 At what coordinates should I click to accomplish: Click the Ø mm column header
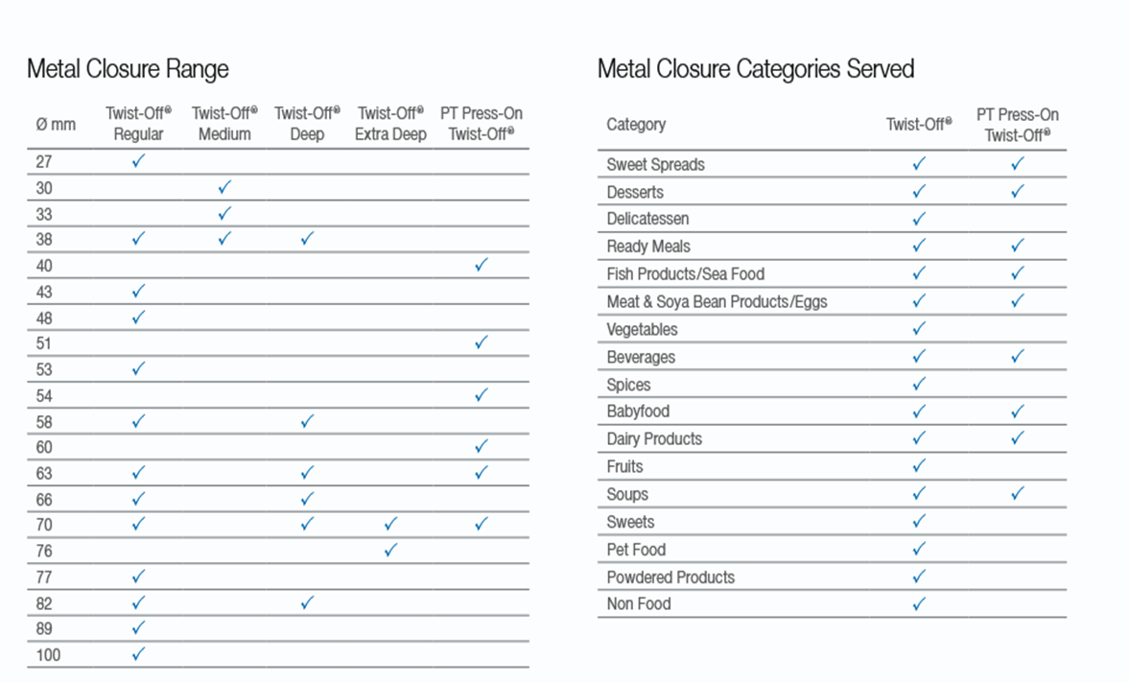point(56,125)
